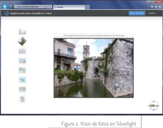Viewport: 163px width, 128px height.
Task: Open the browser home icon
Action: (152, 7)
